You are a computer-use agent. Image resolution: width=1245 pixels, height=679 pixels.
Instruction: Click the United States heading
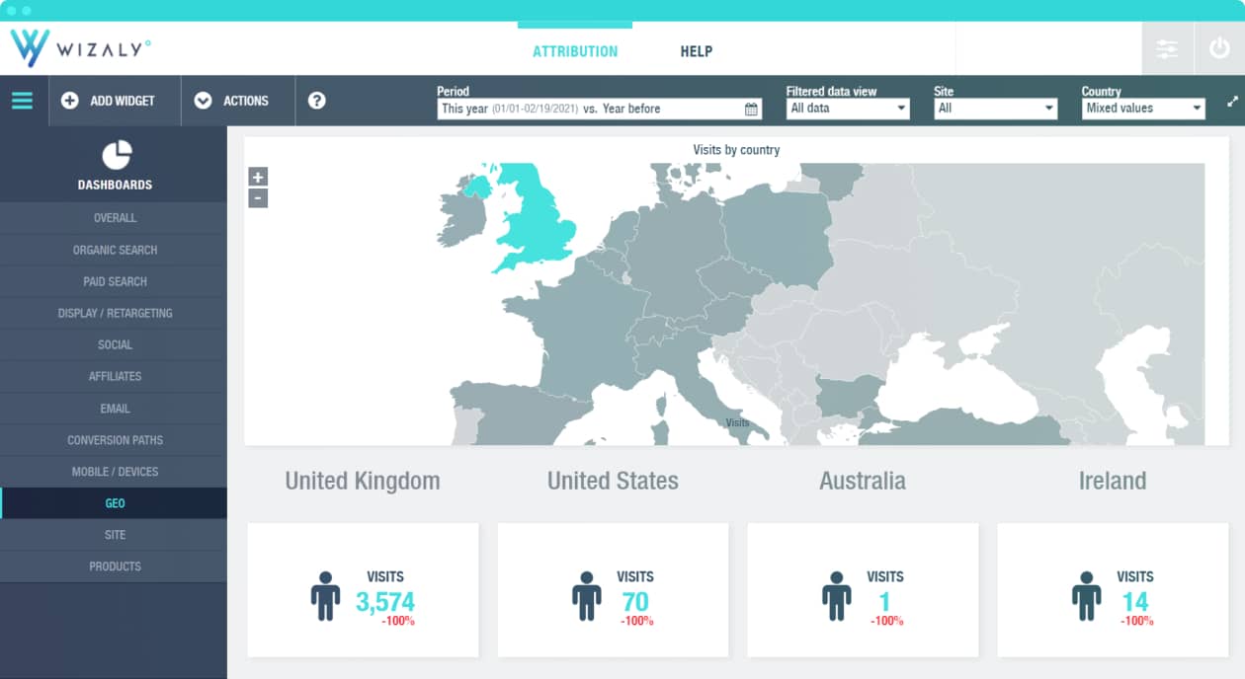(613, 481)
